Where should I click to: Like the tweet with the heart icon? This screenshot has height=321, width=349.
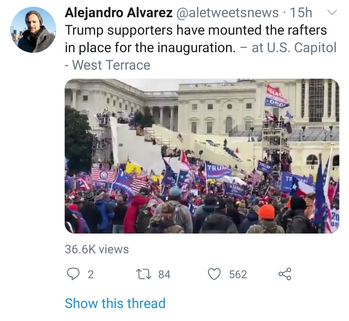pyautogui.click(x=214, y=274)
